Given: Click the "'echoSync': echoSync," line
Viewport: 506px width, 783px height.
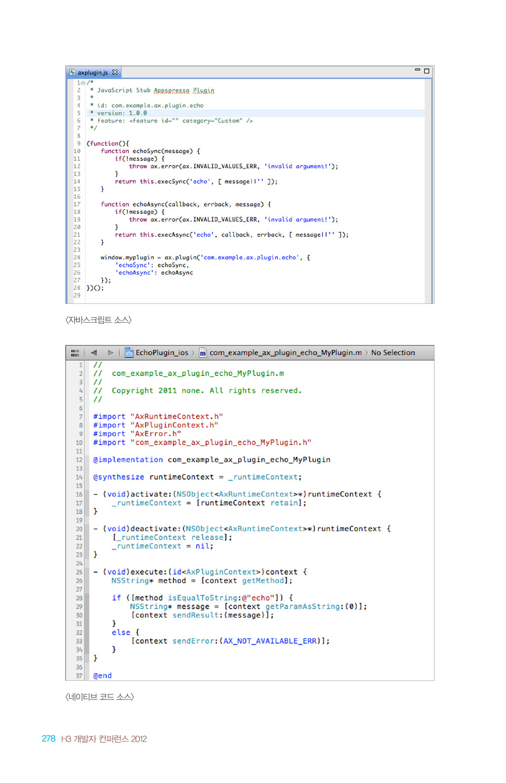Looking at the screenshot, I should pyautogui.click(x=152, y=265).
